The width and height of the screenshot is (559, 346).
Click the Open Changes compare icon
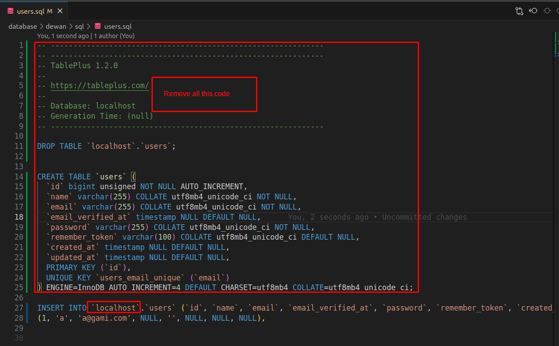tap(519, 11)
